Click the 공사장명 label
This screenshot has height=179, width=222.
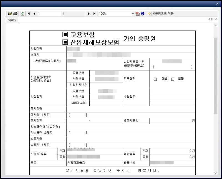coord(36,109)
